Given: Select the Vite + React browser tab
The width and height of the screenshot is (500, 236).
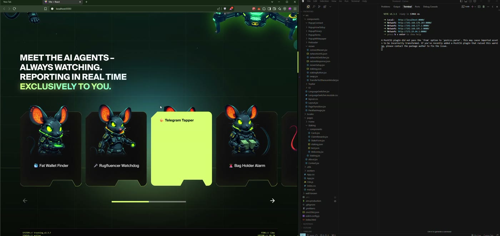Looking at the screenshot, I should pos(62,2).
